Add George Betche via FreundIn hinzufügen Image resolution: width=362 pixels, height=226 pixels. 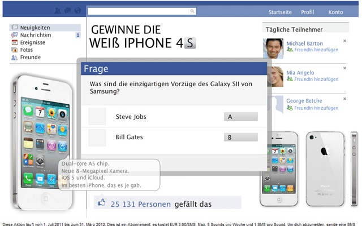click(316, 108)
